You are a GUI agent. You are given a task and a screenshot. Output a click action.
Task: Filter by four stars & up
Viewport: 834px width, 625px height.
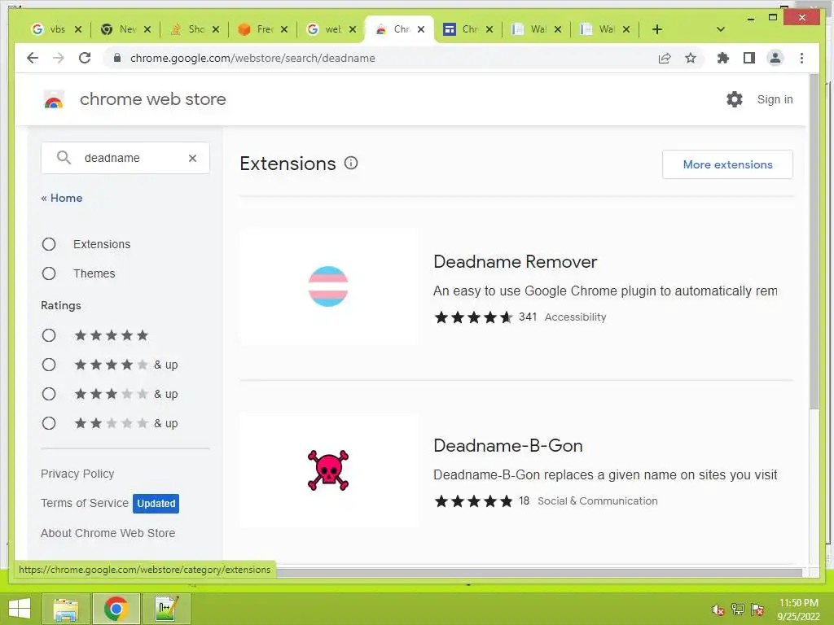pos(49,365)
